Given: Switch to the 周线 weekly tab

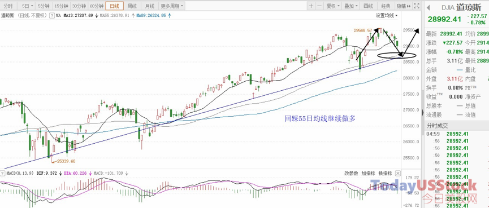Looking at the screenshot, I should click(x=132, y=6).
